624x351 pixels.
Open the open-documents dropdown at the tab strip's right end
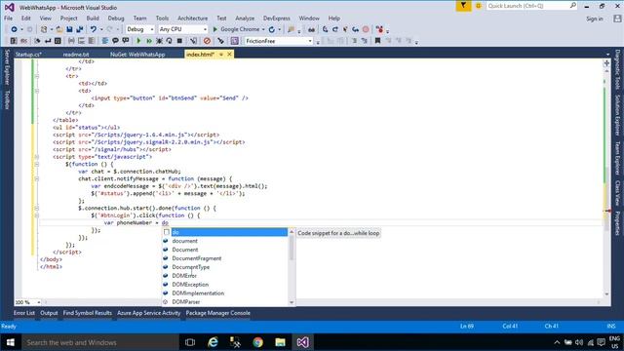[x=607, y=55]
